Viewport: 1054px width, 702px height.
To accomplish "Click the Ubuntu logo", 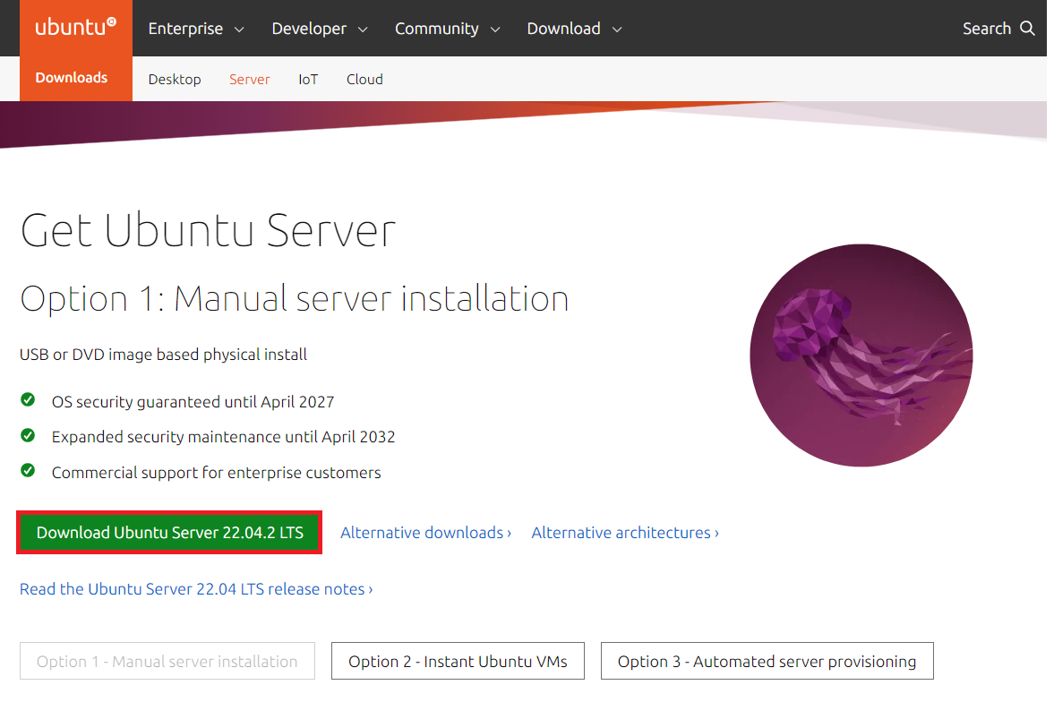I will [x=75, y=27].
